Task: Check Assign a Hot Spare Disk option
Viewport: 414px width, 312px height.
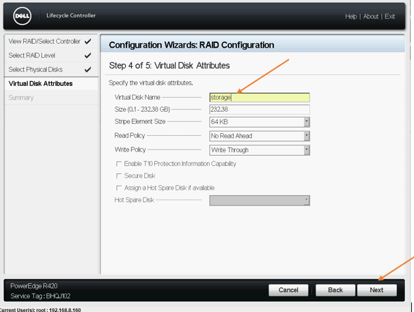Action: (119, 188)
